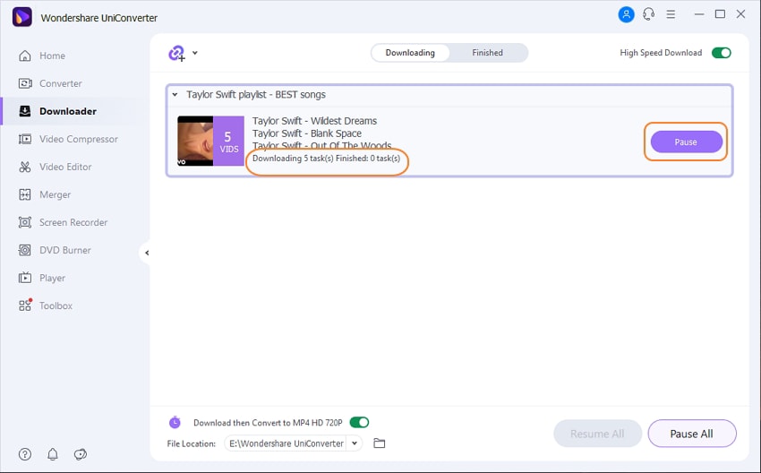This screenshot has width=761, height=473.
Task: Collapse the Taylor Swift playlist group
Action: [175, 95]
